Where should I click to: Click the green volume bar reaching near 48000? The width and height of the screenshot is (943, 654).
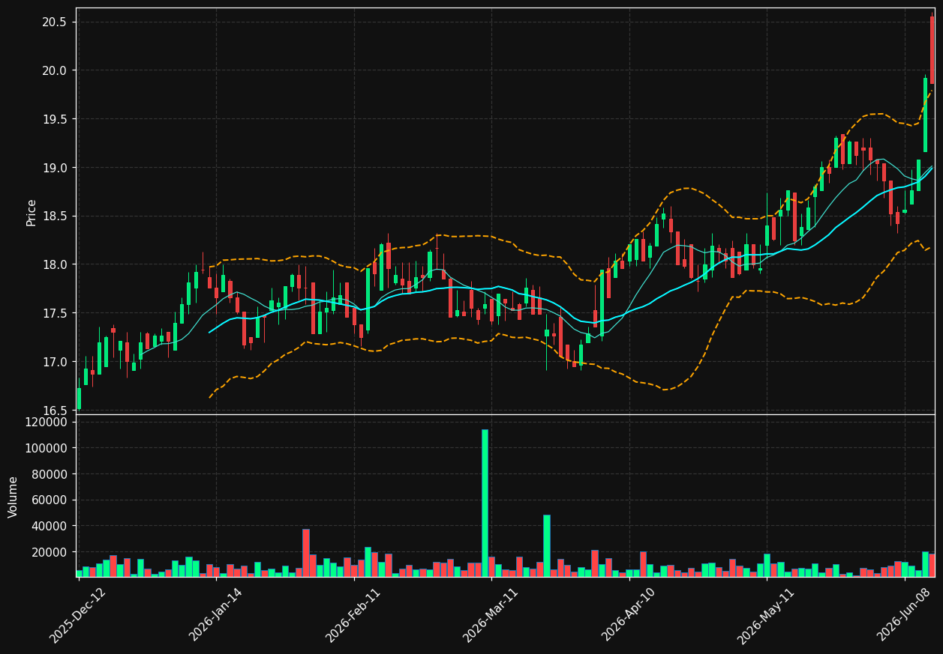(547, 545)
